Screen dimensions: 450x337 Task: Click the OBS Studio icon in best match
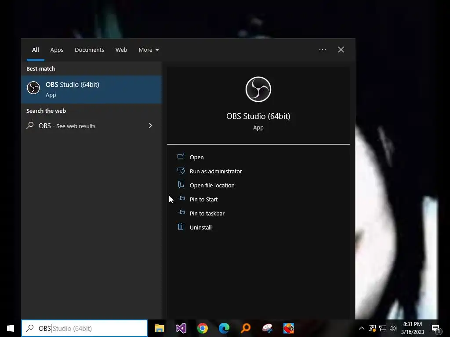click(x=33, y=88)
